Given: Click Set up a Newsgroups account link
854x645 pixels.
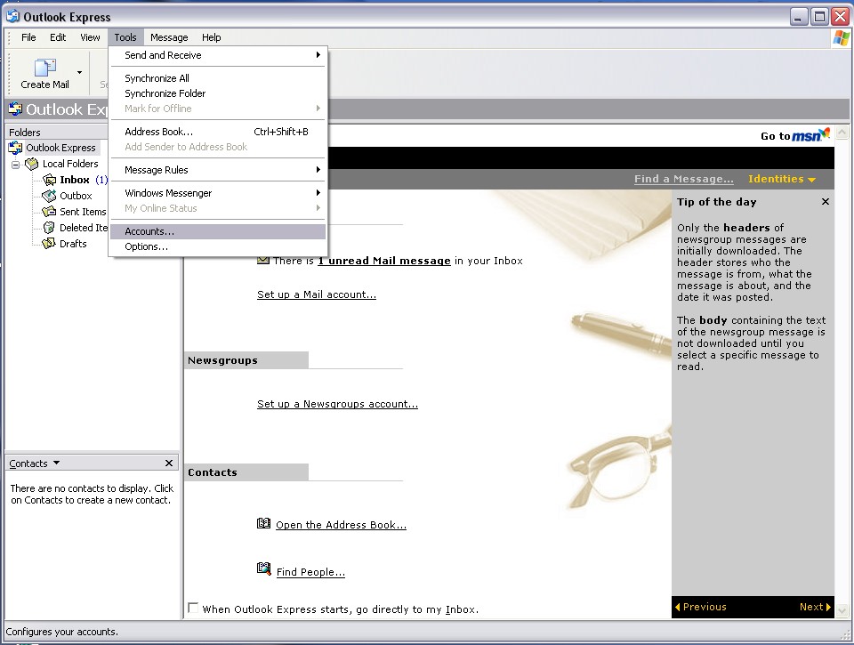Looking at the screenshot, I should pyautogui.click(x=337, y=404).
